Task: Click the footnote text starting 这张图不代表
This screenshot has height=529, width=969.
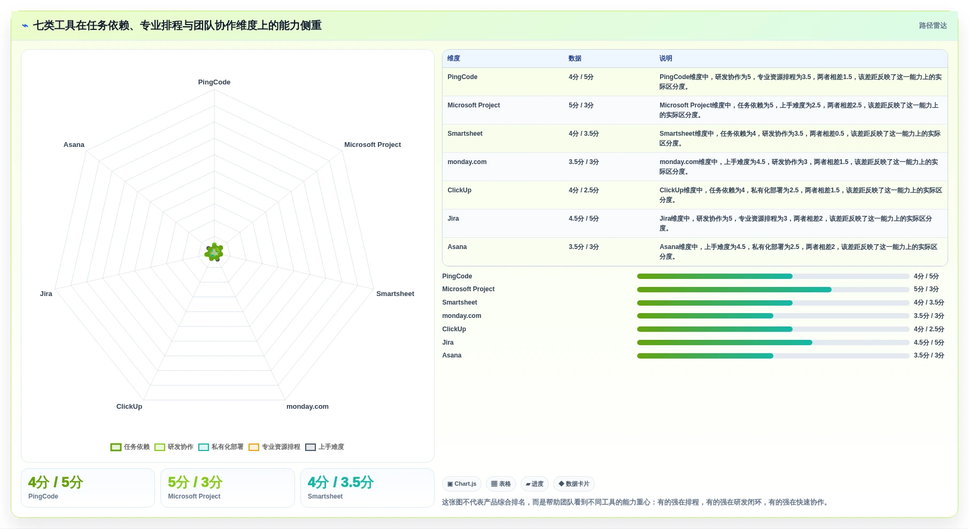Action: [636, 502]
